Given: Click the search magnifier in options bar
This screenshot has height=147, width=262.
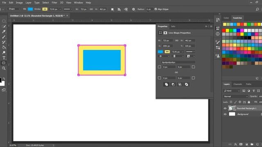Looking at the screenshot, I should [x=257, y=9].
